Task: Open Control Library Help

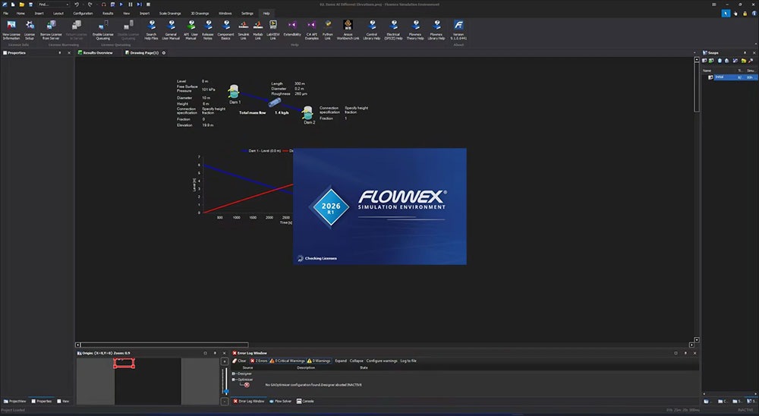Action: 372,30
